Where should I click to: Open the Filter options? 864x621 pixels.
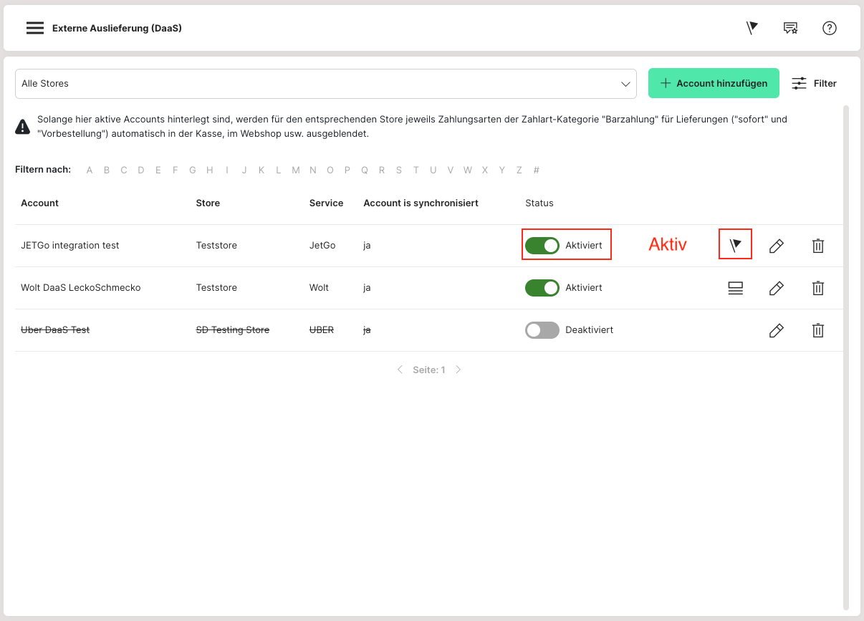pyautogui.click(x=815, y=84)
